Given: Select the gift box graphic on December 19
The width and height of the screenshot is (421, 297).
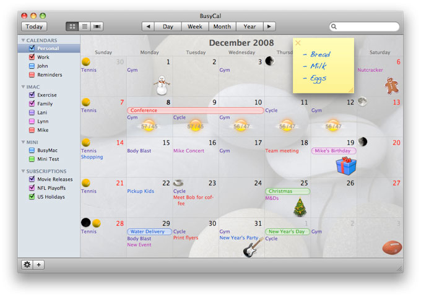Looking at the screenshot, I should pyautogui.click(x=346, y=166).
